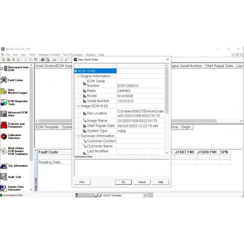Open Inquire Data Extraction icon
Viewport: 244px width, 244px height.
coord(4,188)
